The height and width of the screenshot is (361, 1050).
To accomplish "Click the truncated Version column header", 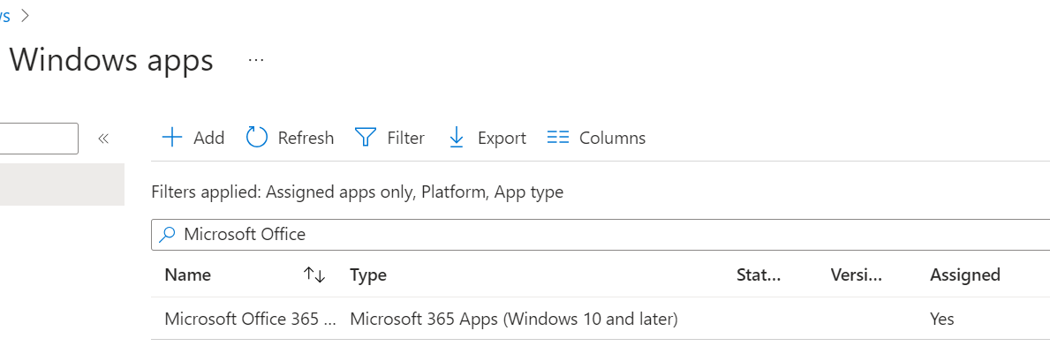I will (x=857, y=275).
